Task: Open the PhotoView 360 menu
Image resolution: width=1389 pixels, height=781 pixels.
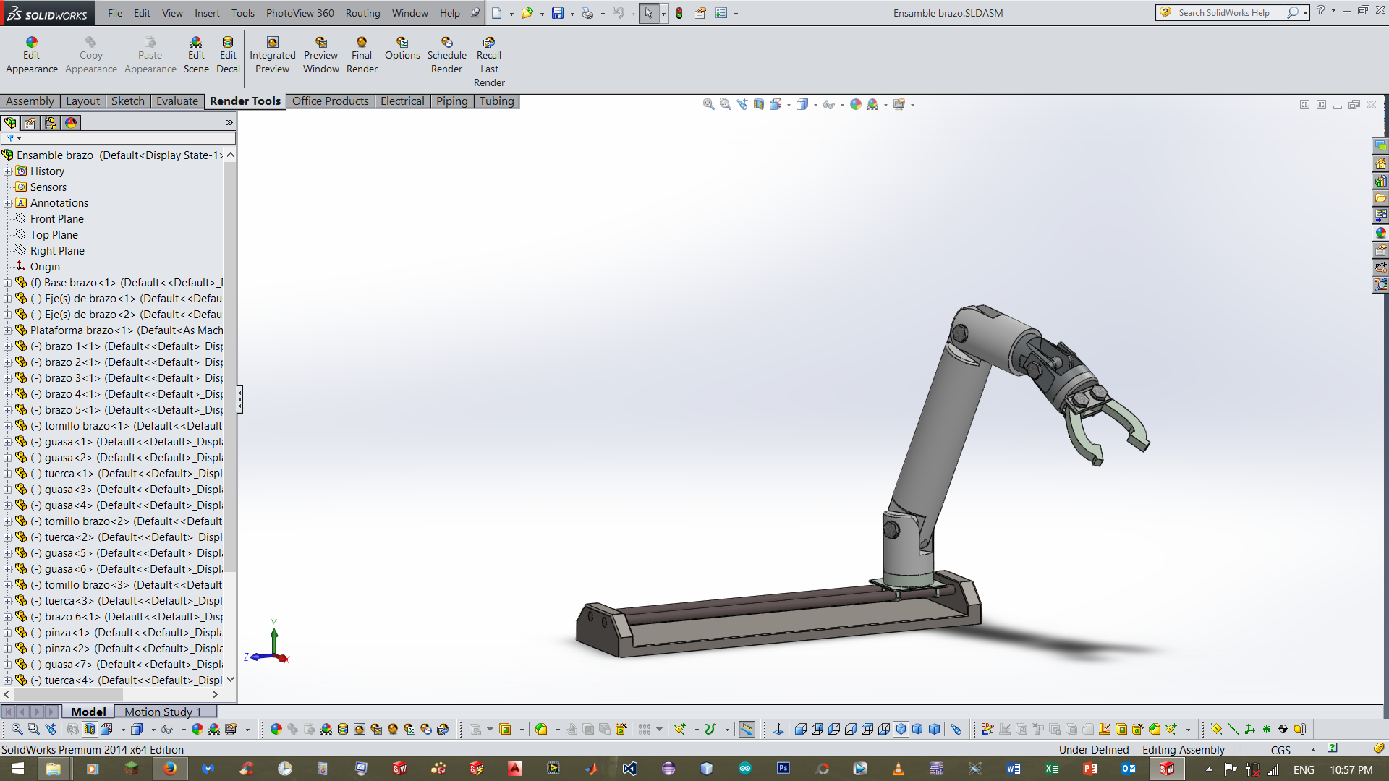Action: pos(300,13)
